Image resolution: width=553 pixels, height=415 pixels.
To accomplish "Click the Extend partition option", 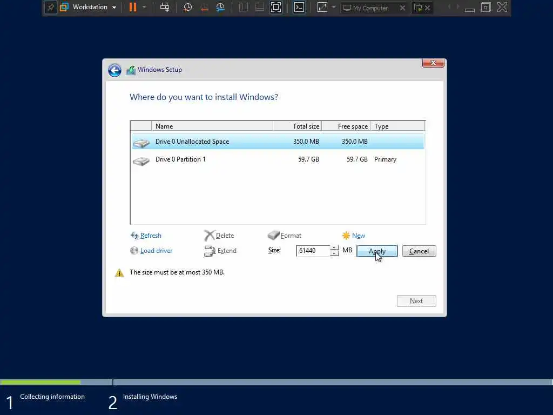I will 227,251.
